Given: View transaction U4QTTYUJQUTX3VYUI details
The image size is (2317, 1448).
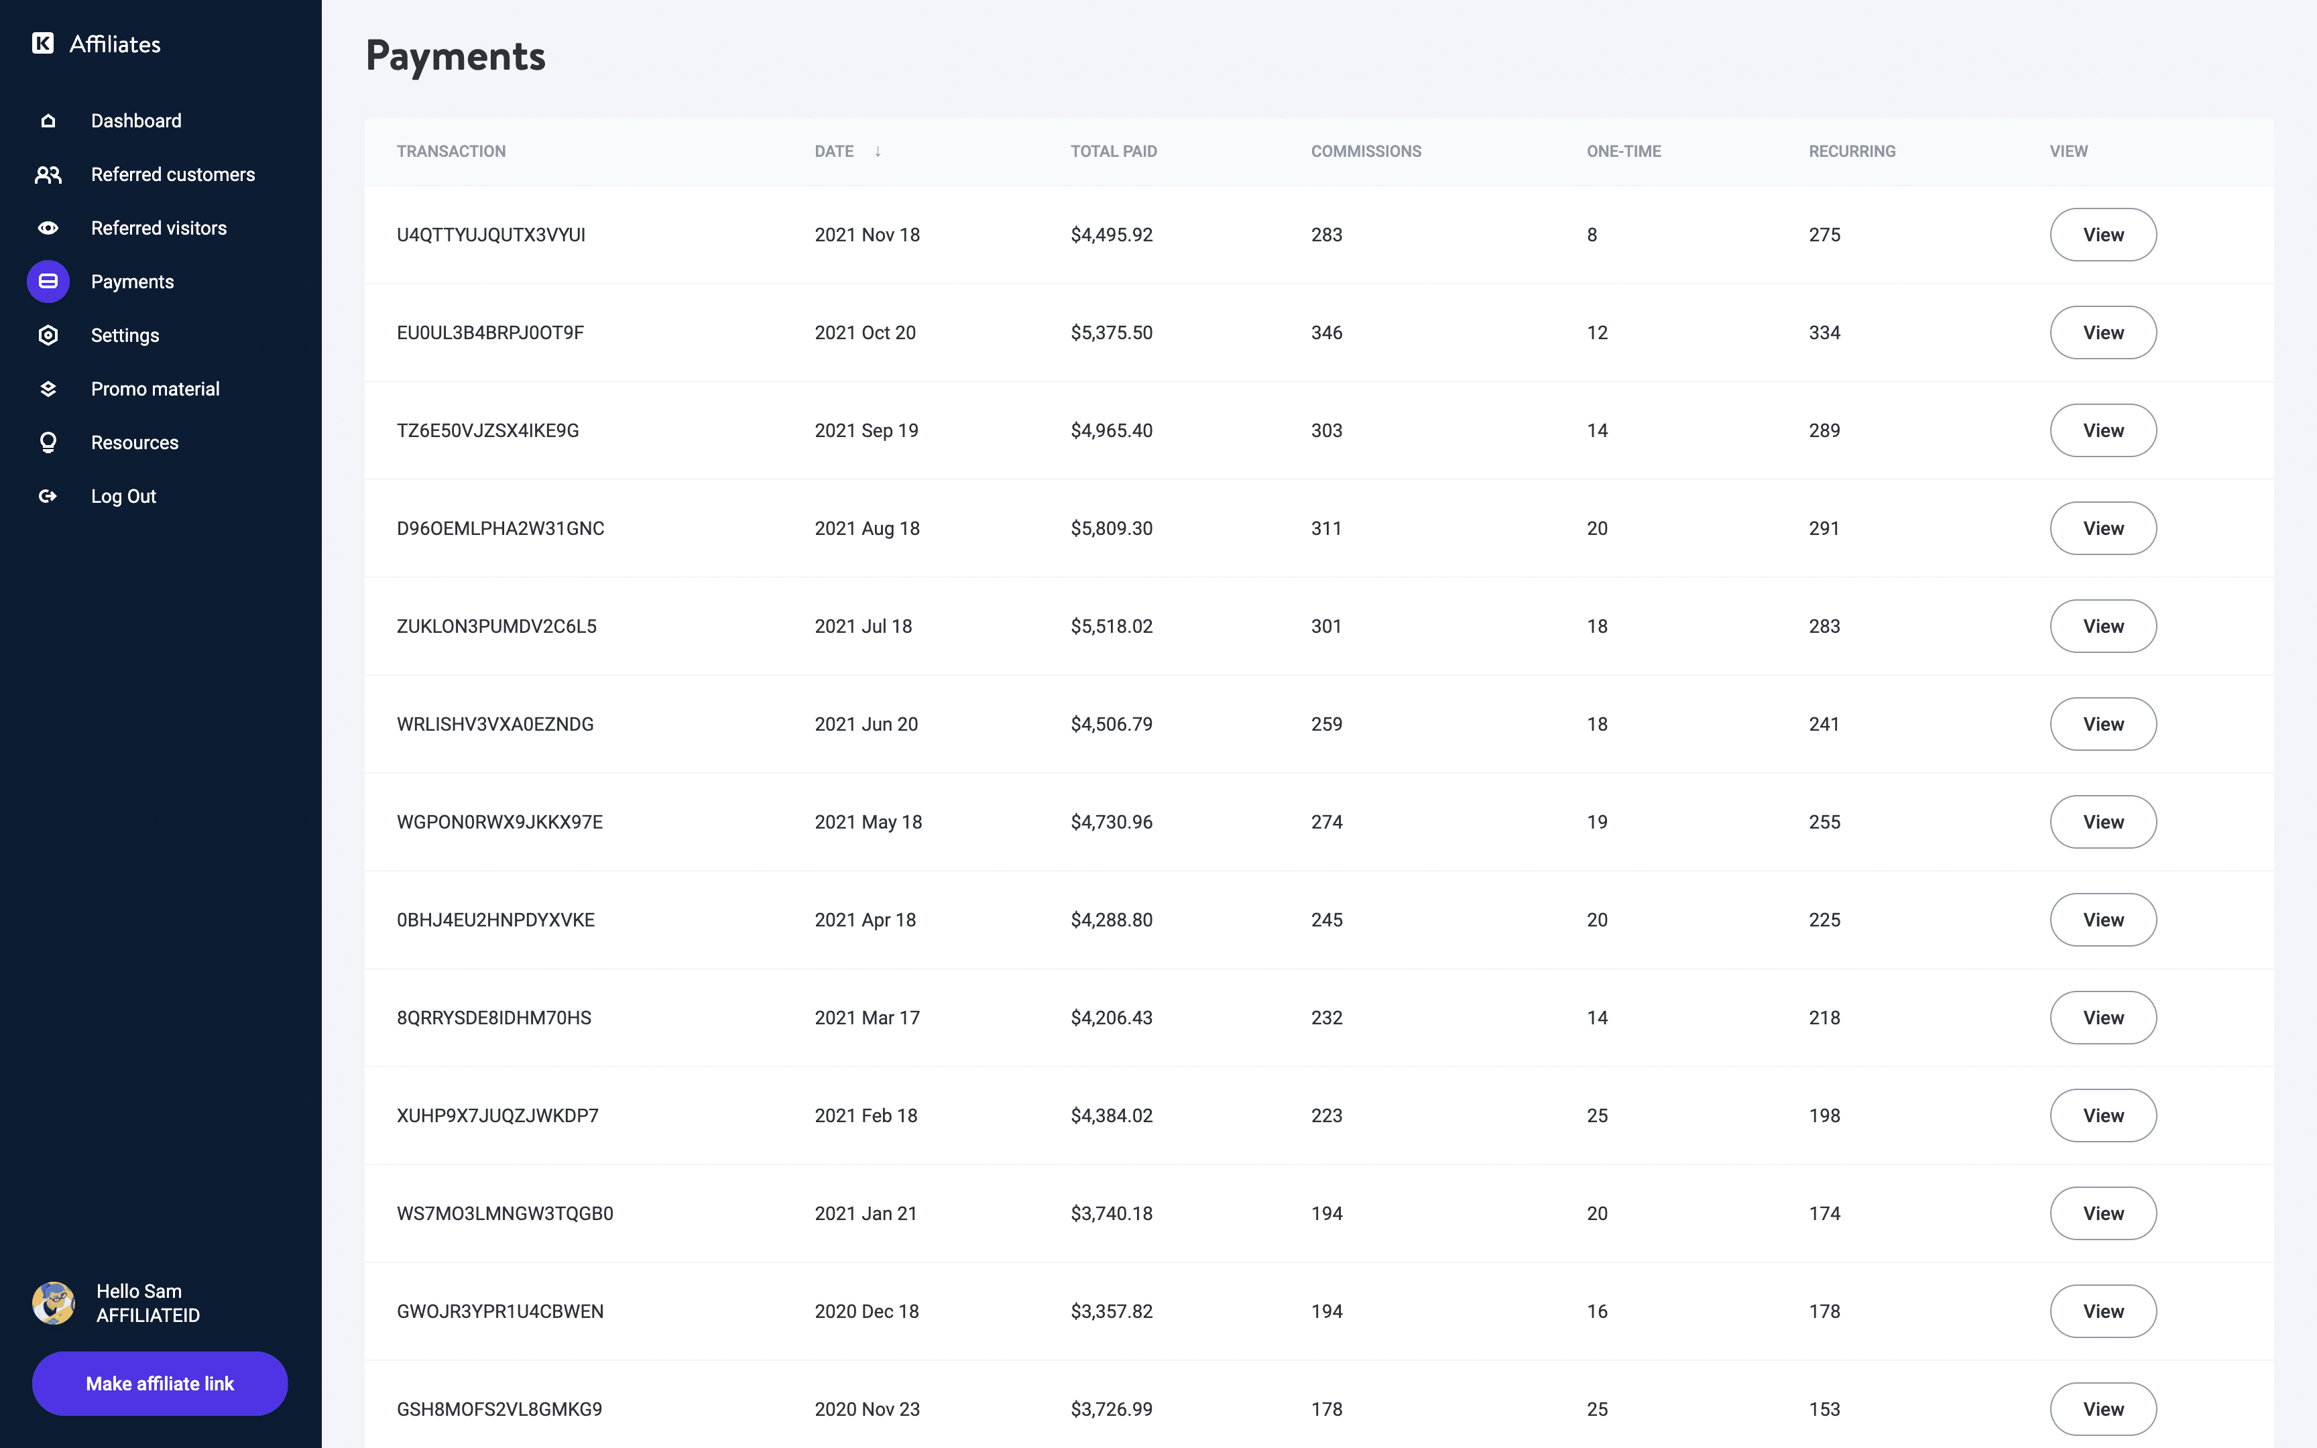Looking at the screenshot, I should click(2102, 233).
